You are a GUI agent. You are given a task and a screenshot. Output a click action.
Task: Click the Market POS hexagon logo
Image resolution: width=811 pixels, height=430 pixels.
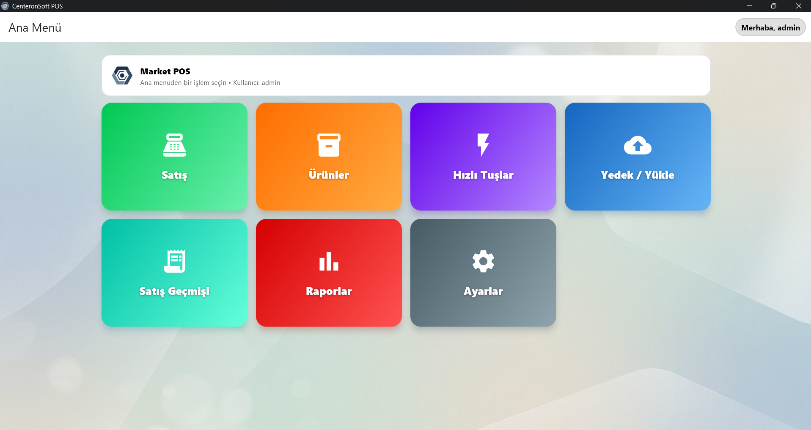tap(122, 76)
